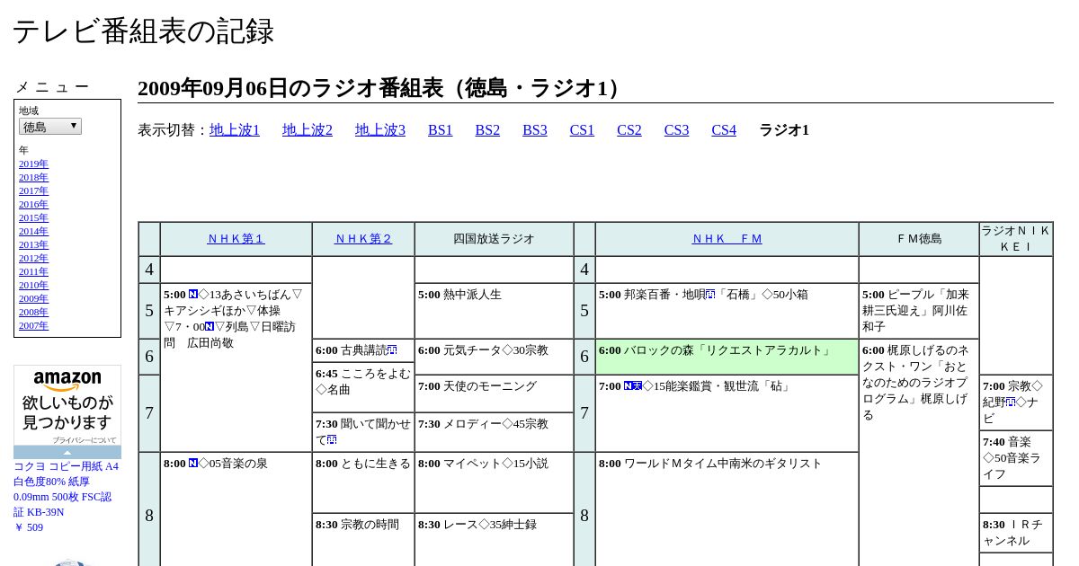Screen dimensions: 1079x566
Task: Open the 2012年 year link
Action: coord(33,258)
